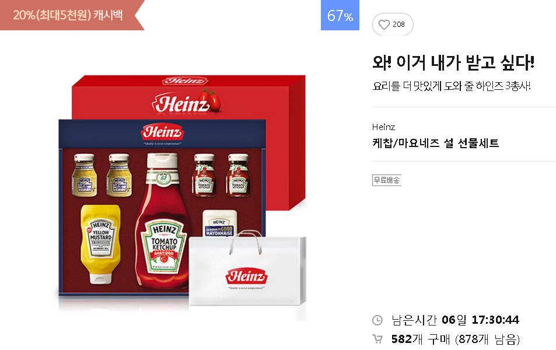Click the heart icon in the like pill
The width and height of the screenshot is (556, 350).
pyautogui.click(x=384, y=24)
